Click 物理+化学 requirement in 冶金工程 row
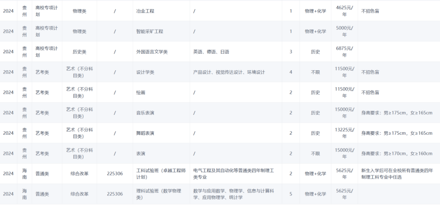The width and height of the screenshot is (440, 205). pyautogui.click(x=315, y=11)
